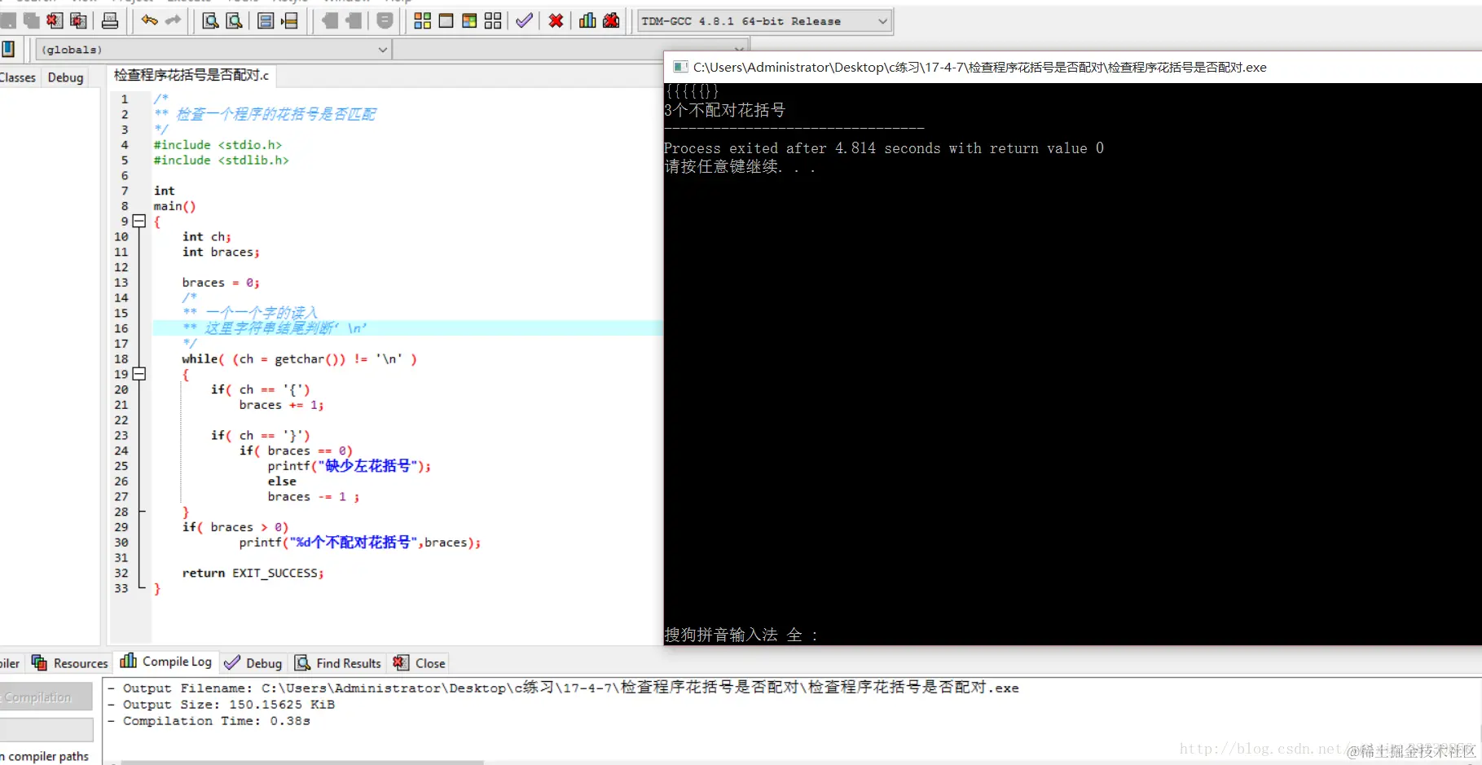The height and width of the screenshot is (765, 1482).
Task: Click the Undo arrow icon
Action: pyautogui.click(x=149, y=20)
